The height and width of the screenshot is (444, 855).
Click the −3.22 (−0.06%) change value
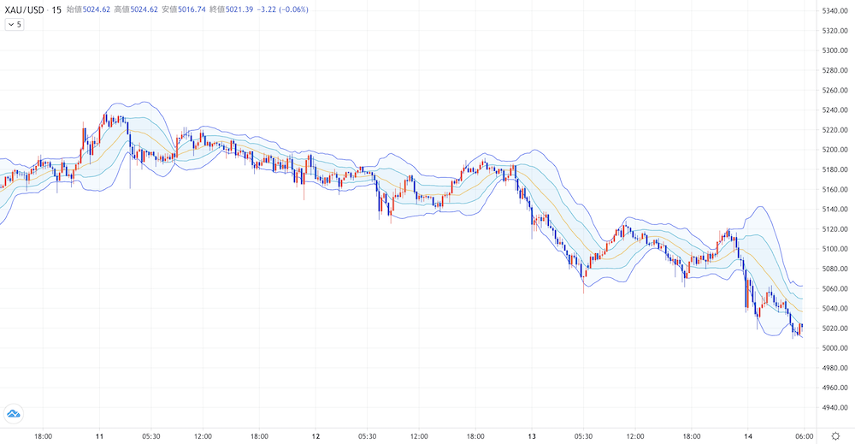[x=286, y=9]
